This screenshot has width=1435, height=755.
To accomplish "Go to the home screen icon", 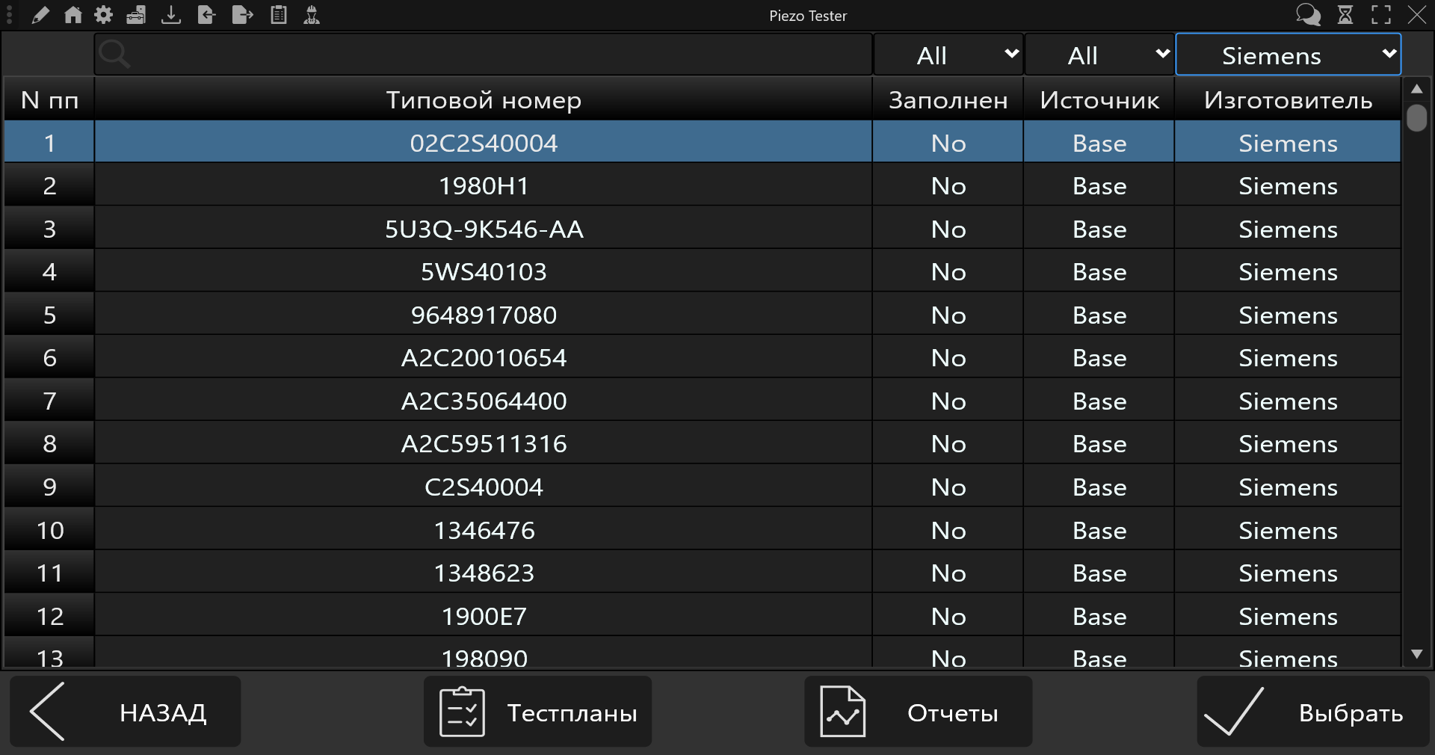I will (72, 15).
